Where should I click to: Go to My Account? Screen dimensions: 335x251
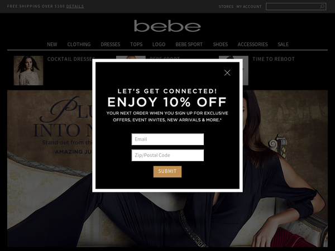(249, 7)
